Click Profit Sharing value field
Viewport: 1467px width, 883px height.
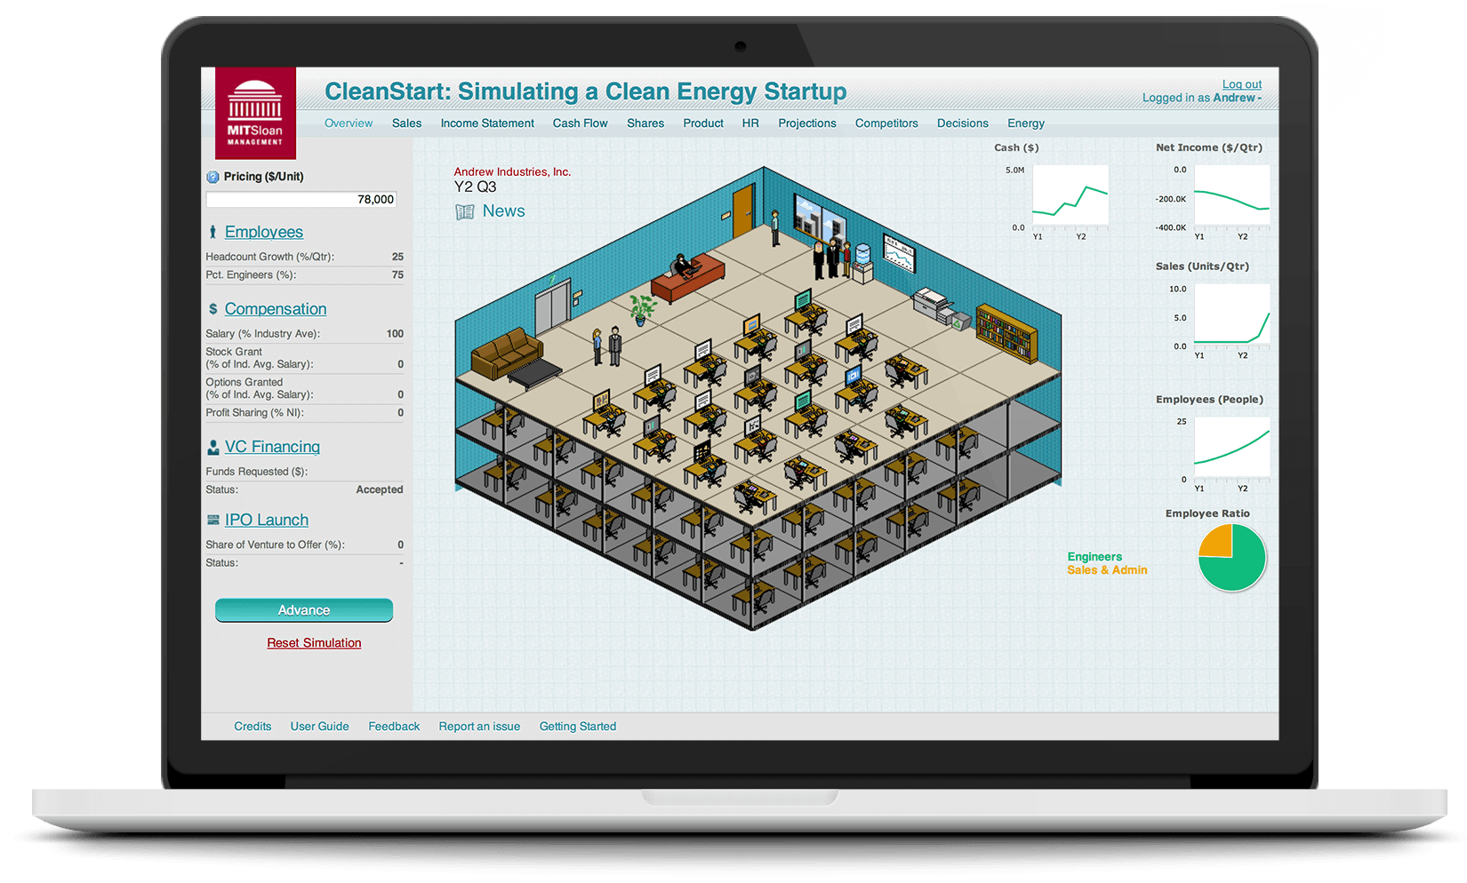(400, 413)
